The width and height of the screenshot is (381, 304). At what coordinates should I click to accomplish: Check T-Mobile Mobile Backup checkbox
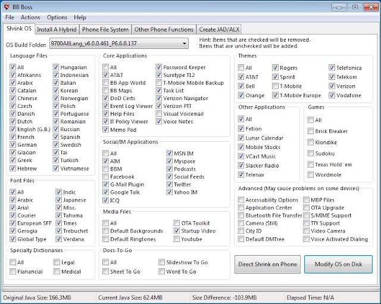coord(159,83)
